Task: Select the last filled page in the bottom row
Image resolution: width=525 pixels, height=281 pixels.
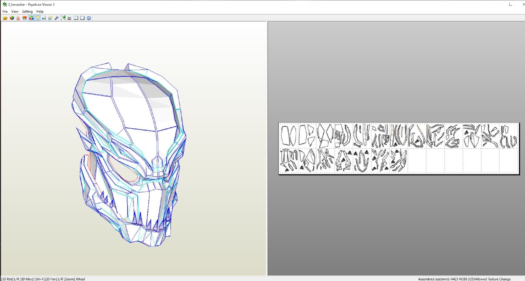Action: [399, 160]
